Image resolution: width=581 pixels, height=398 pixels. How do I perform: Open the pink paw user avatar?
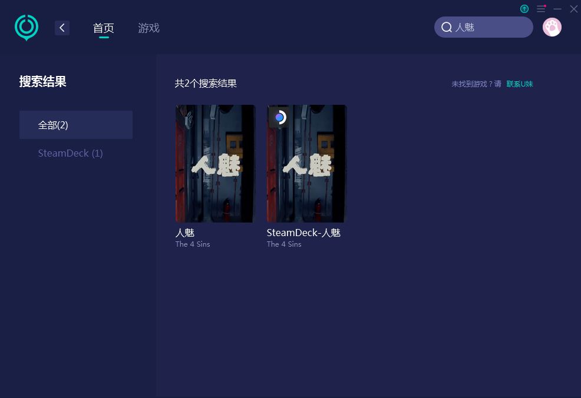(552, 27)
